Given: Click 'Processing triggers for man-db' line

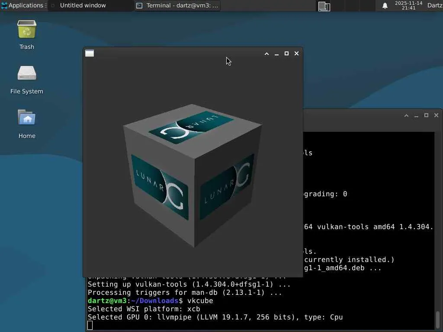Looking at the screenshot, I should click(184, 293).
